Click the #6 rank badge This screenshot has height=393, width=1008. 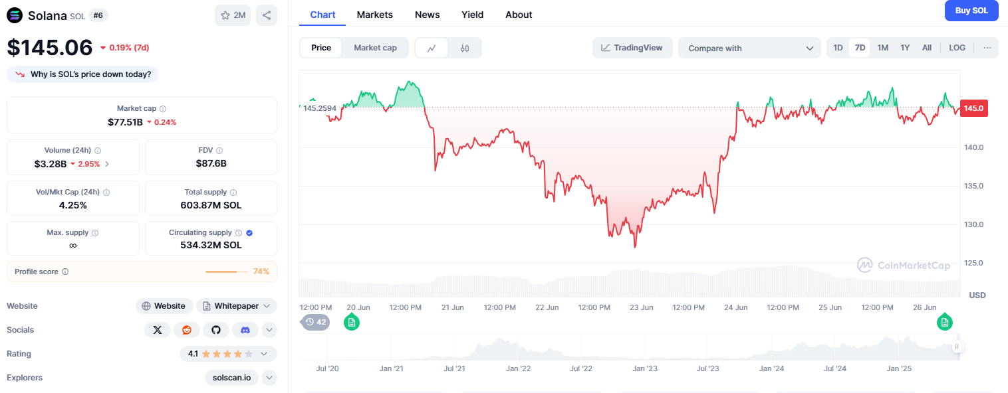[x=97, y=15]
